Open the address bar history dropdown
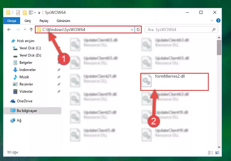 coord(132,30)
